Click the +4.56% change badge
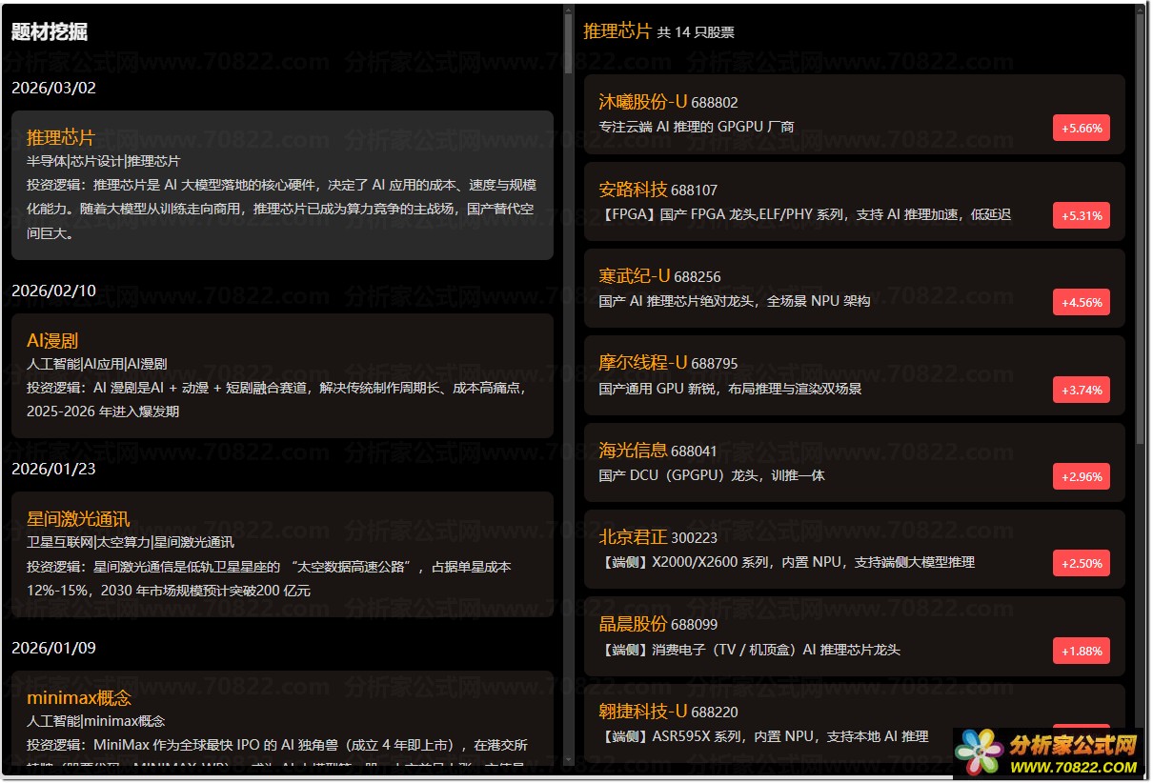Image resolution: width=1153 pixels, height=783 pixels. coord(1081,302)
